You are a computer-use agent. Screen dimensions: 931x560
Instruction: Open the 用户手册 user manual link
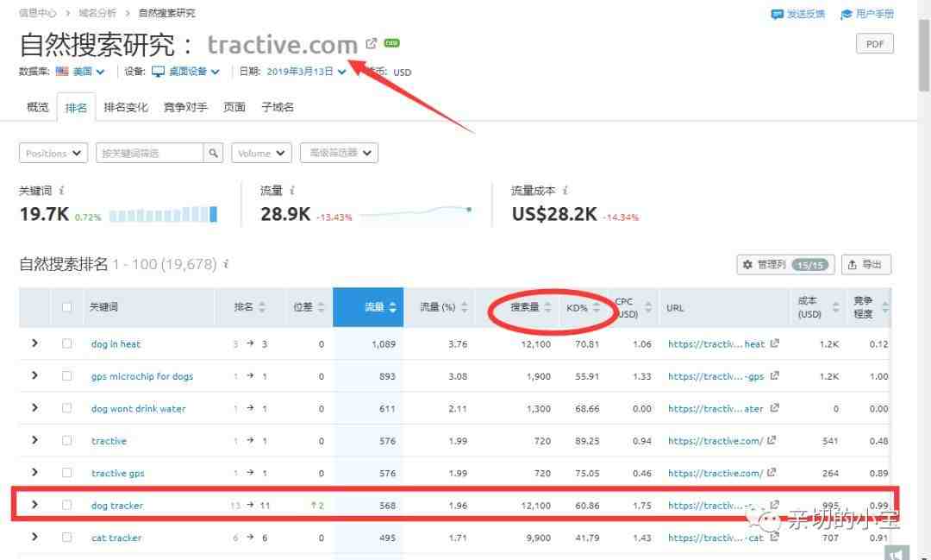click(867, 14)
